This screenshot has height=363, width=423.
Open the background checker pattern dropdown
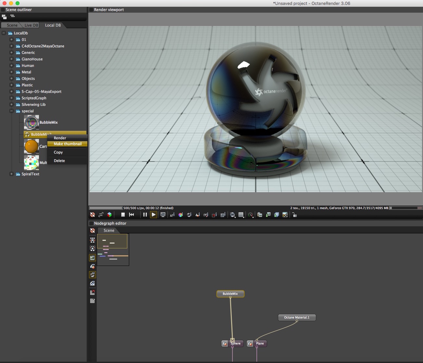pos(242,215)
